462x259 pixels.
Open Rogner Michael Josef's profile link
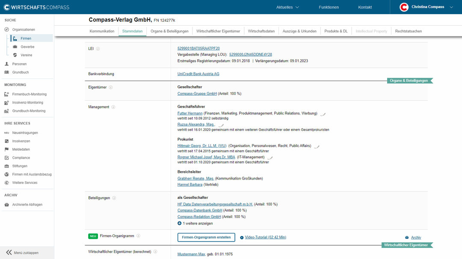[206, 157]
